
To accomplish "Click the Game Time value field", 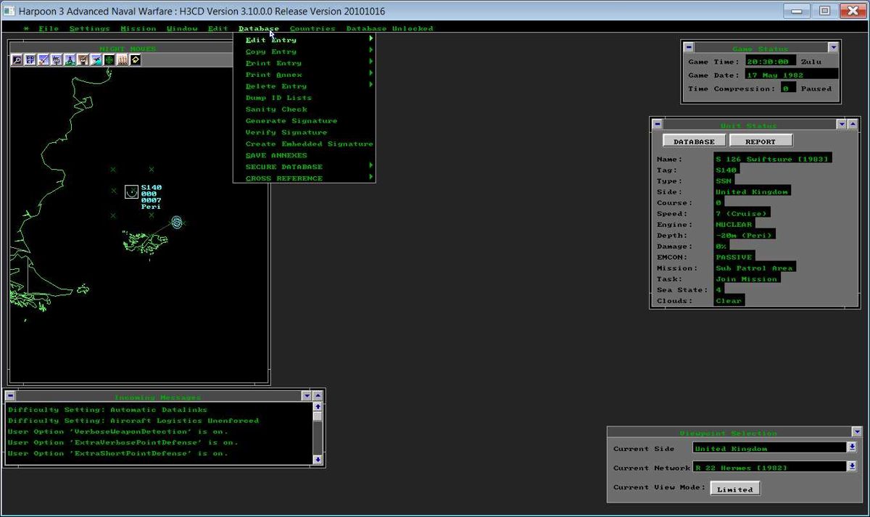I will click(771, 62).
